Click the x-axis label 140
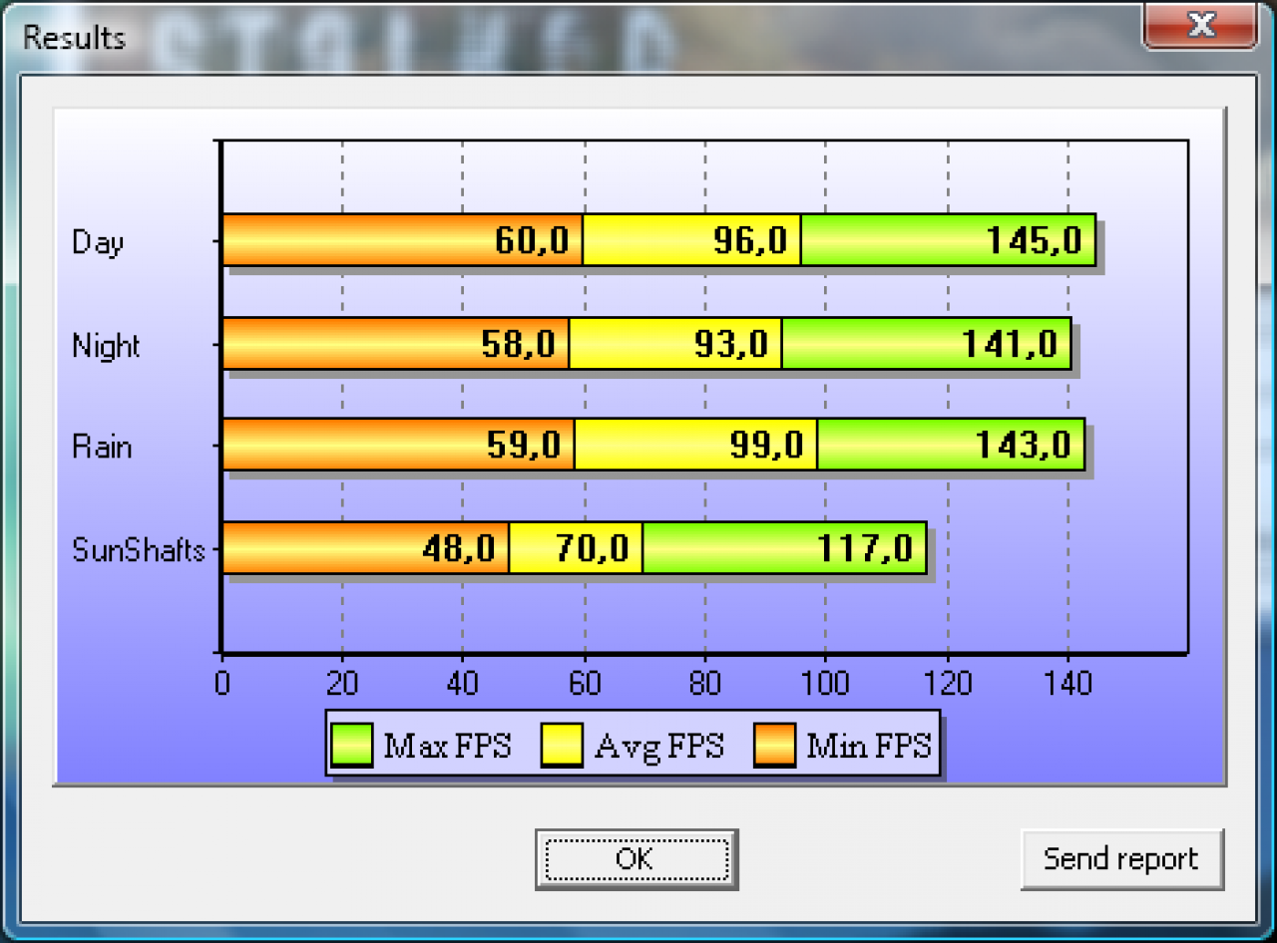 click(1068, 683)
